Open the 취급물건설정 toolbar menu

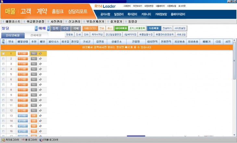pyautogui.click(x=35, y=21)
